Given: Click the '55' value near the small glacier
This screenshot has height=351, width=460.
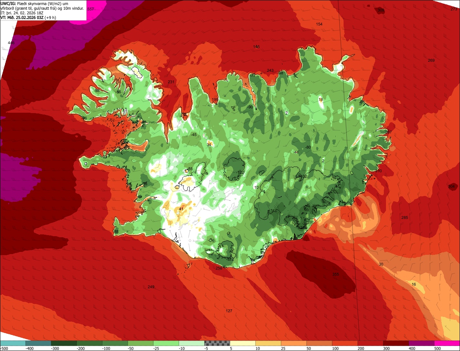Looking at the screenshot, I should [x=190, y=169].
